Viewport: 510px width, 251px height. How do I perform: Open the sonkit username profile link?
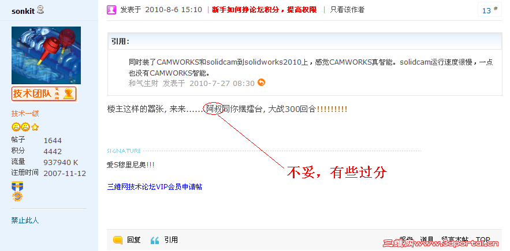pyautogui.click(x=23, y=11)
